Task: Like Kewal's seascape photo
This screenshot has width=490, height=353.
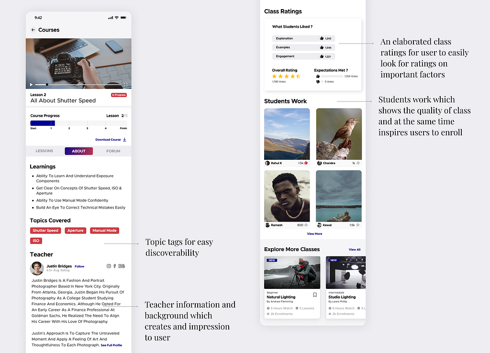Action: (x=357, y=225)
